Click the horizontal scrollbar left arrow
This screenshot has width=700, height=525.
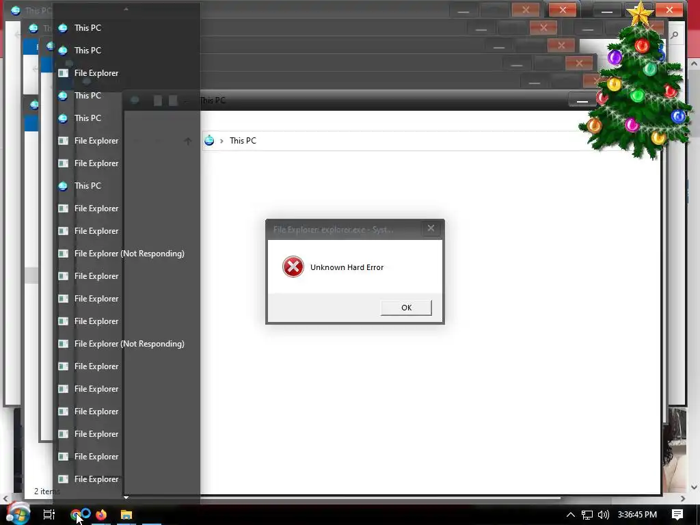pos(5,498)
